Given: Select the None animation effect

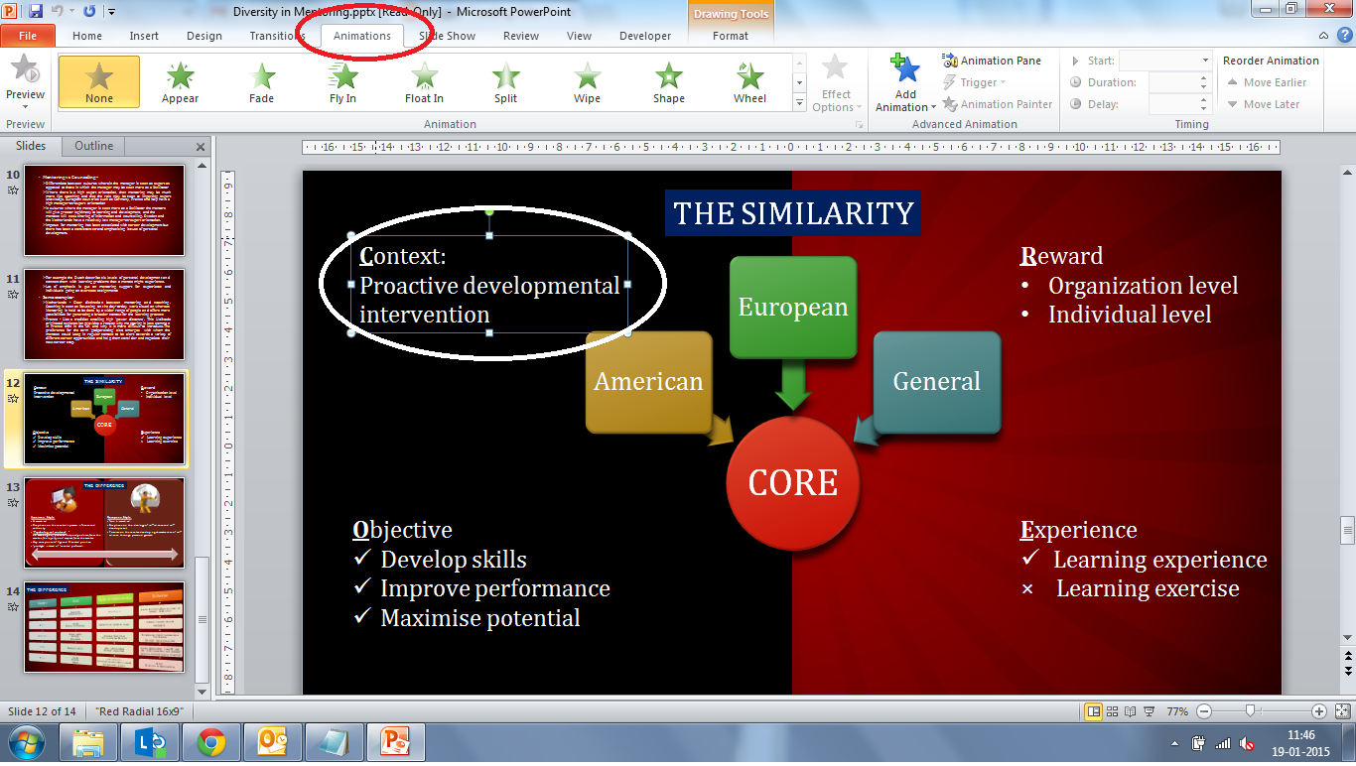Looking at the screenshot, I should click(x=99, y=81).
